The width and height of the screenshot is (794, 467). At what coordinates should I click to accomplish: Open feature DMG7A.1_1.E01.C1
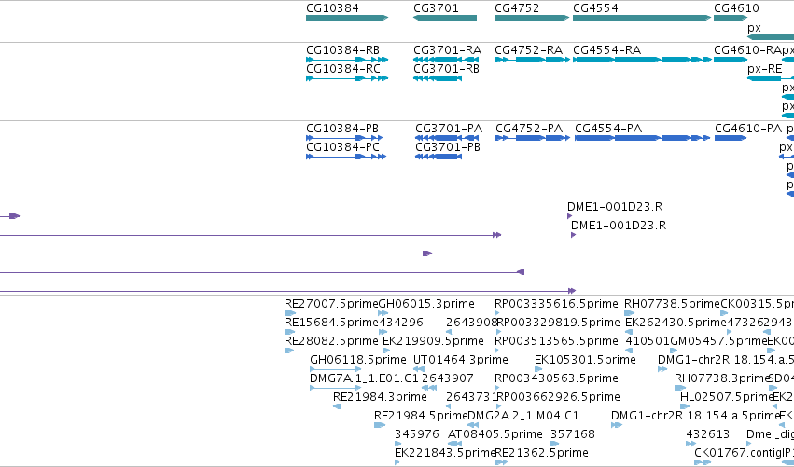364,378
